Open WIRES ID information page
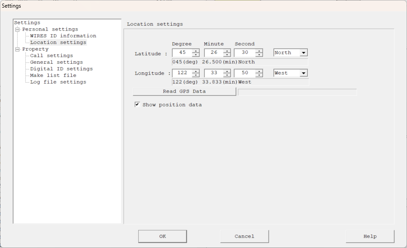This screenshot has height=248, width=407. (x=63, y=36)
